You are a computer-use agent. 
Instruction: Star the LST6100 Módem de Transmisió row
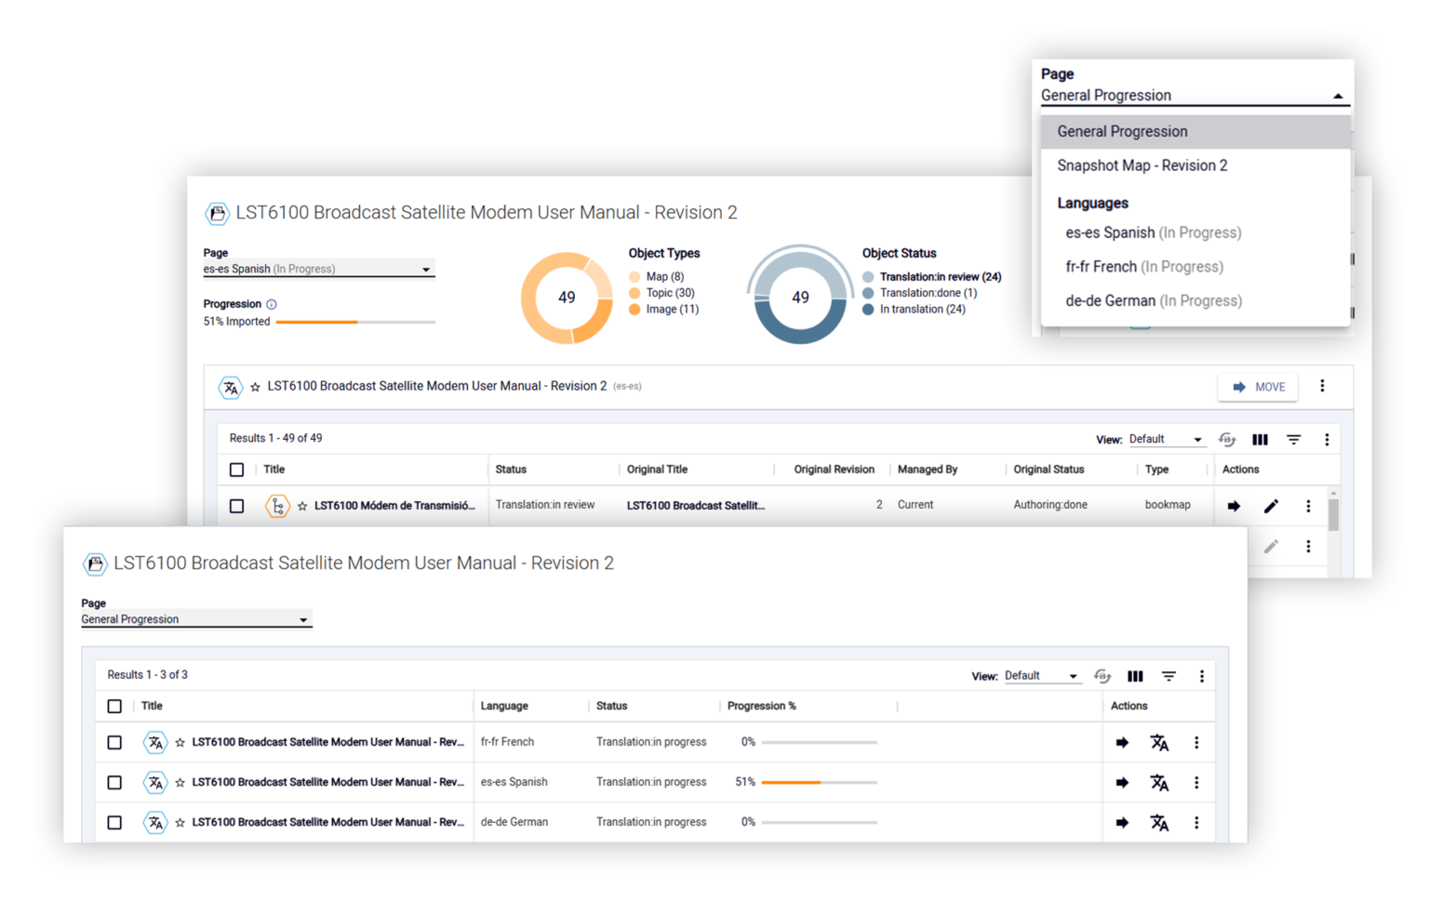pos(302,506)
